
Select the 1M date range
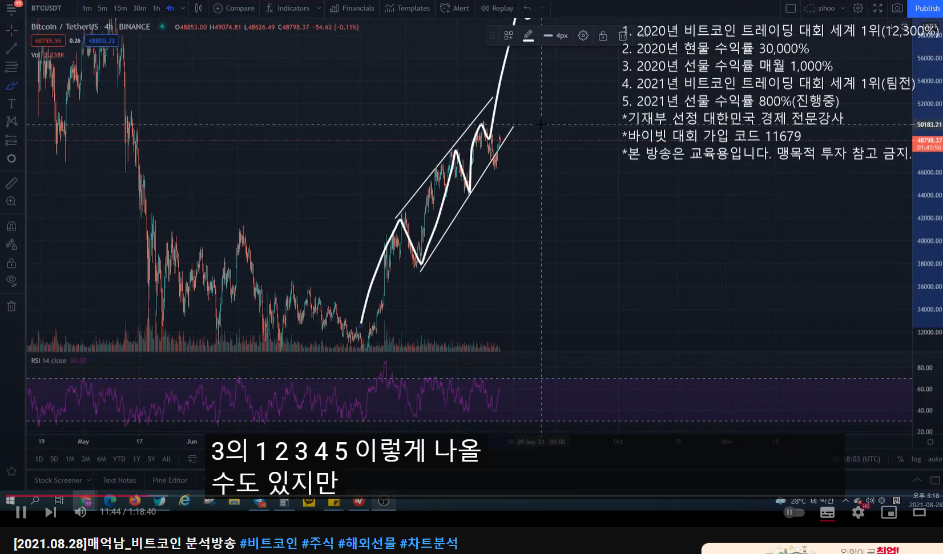pos(70,459)
